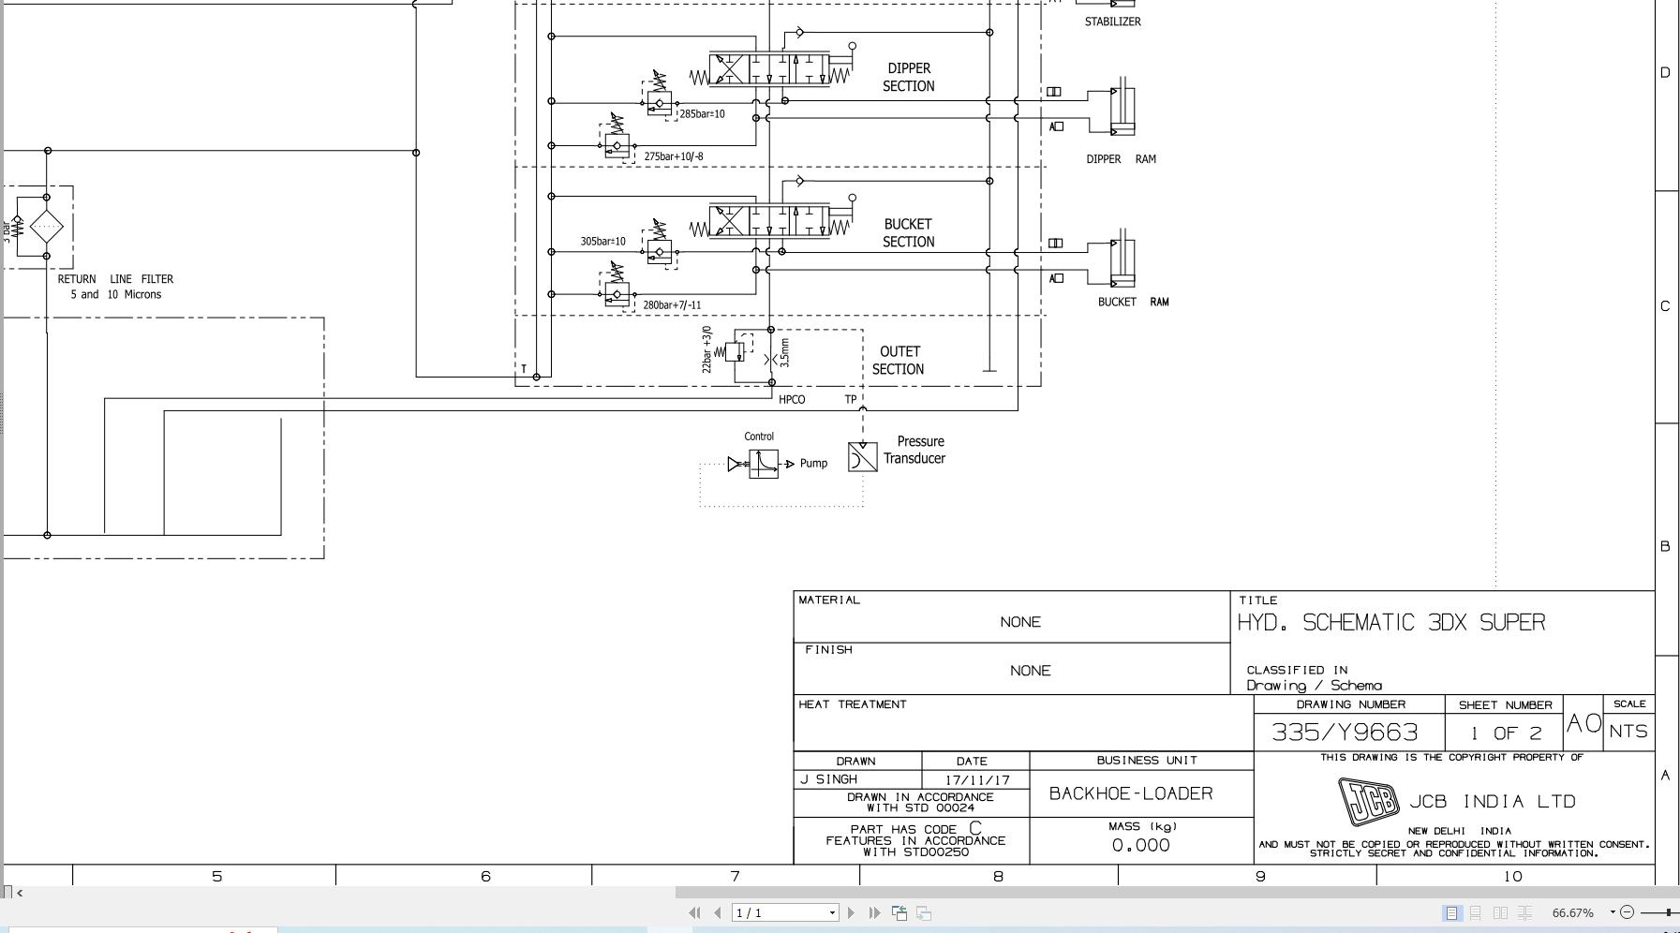Viewport: 1680px width, 933px height.
Task: Click the Control Pump symbol box
Action: 763,464
